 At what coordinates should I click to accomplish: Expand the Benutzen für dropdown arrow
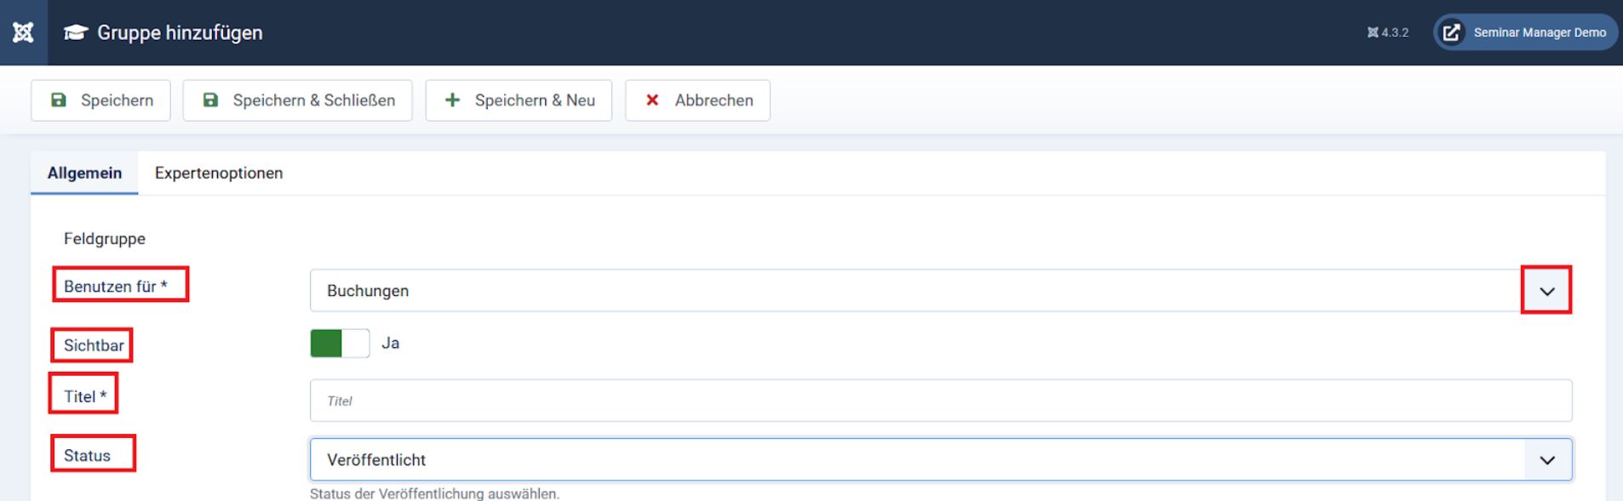[1546, 291]
